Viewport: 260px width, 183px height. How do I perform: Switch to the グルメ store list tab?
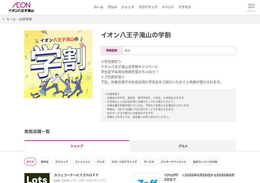(x=183, y=146)
